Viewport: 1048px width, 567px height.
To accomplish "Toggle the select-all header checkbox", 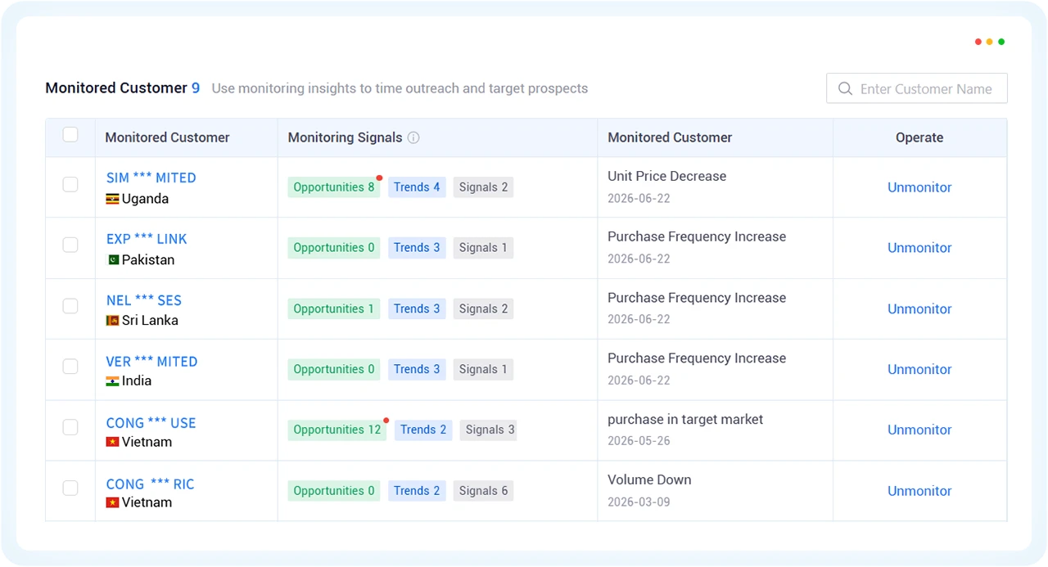I will (70, 134).
